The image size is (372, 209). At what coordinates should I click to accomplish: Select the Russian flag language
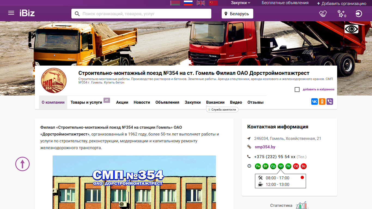coord(188,3)
